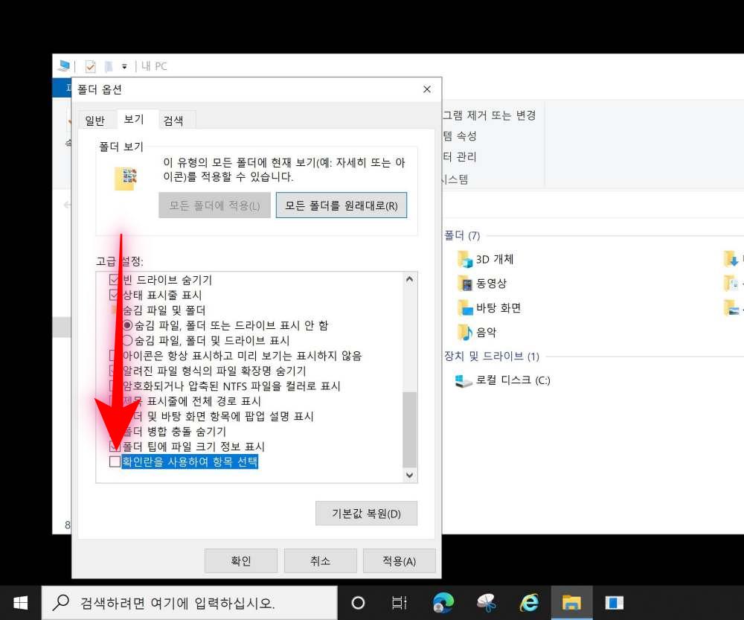Click the 모든 폴더를 원래대로(R) button

[341, 205]
